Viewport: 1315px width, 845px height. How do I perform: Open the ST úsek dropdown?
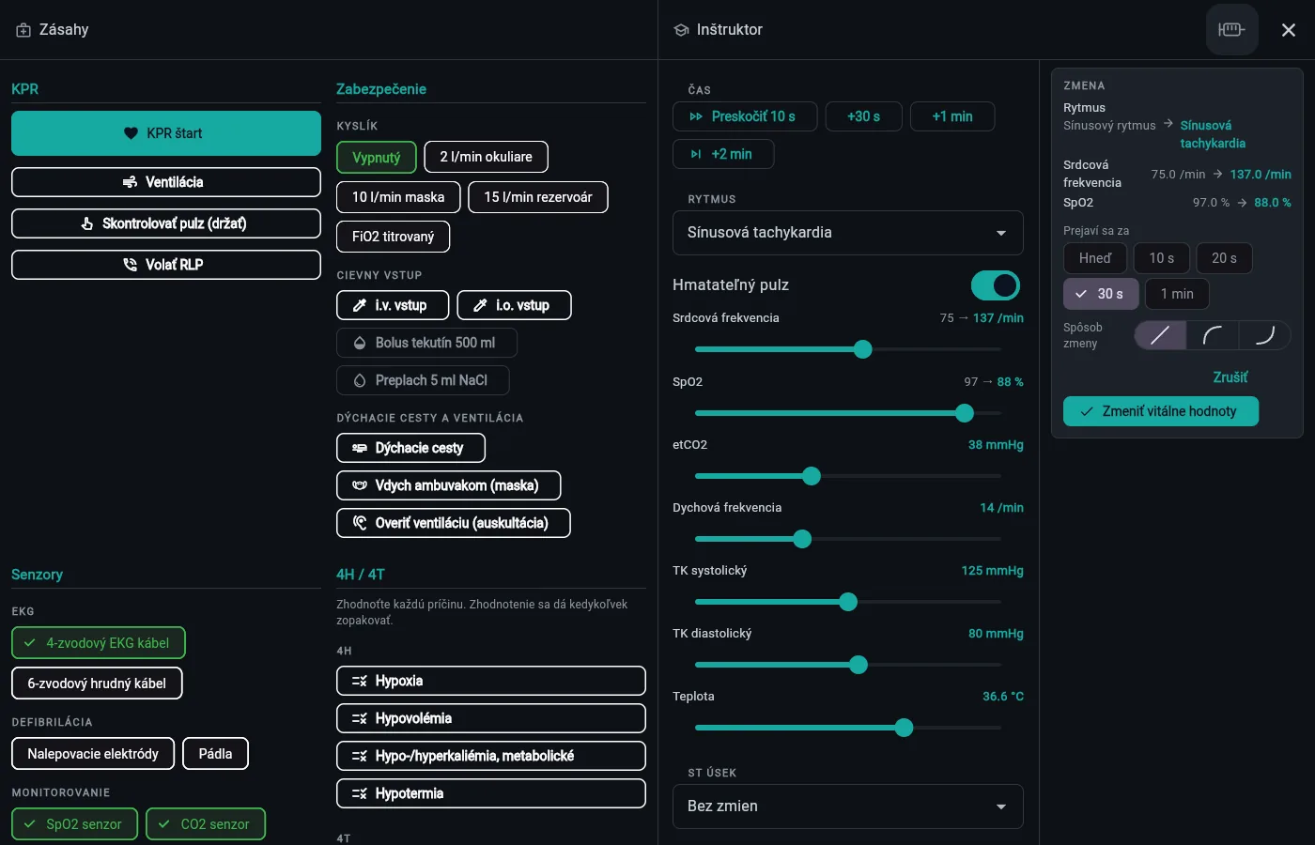pos(848,807)
